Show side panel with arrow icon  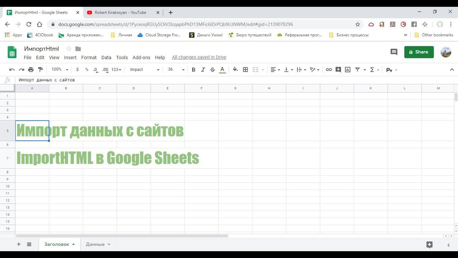pyautogui.click(x=449, y=245)
